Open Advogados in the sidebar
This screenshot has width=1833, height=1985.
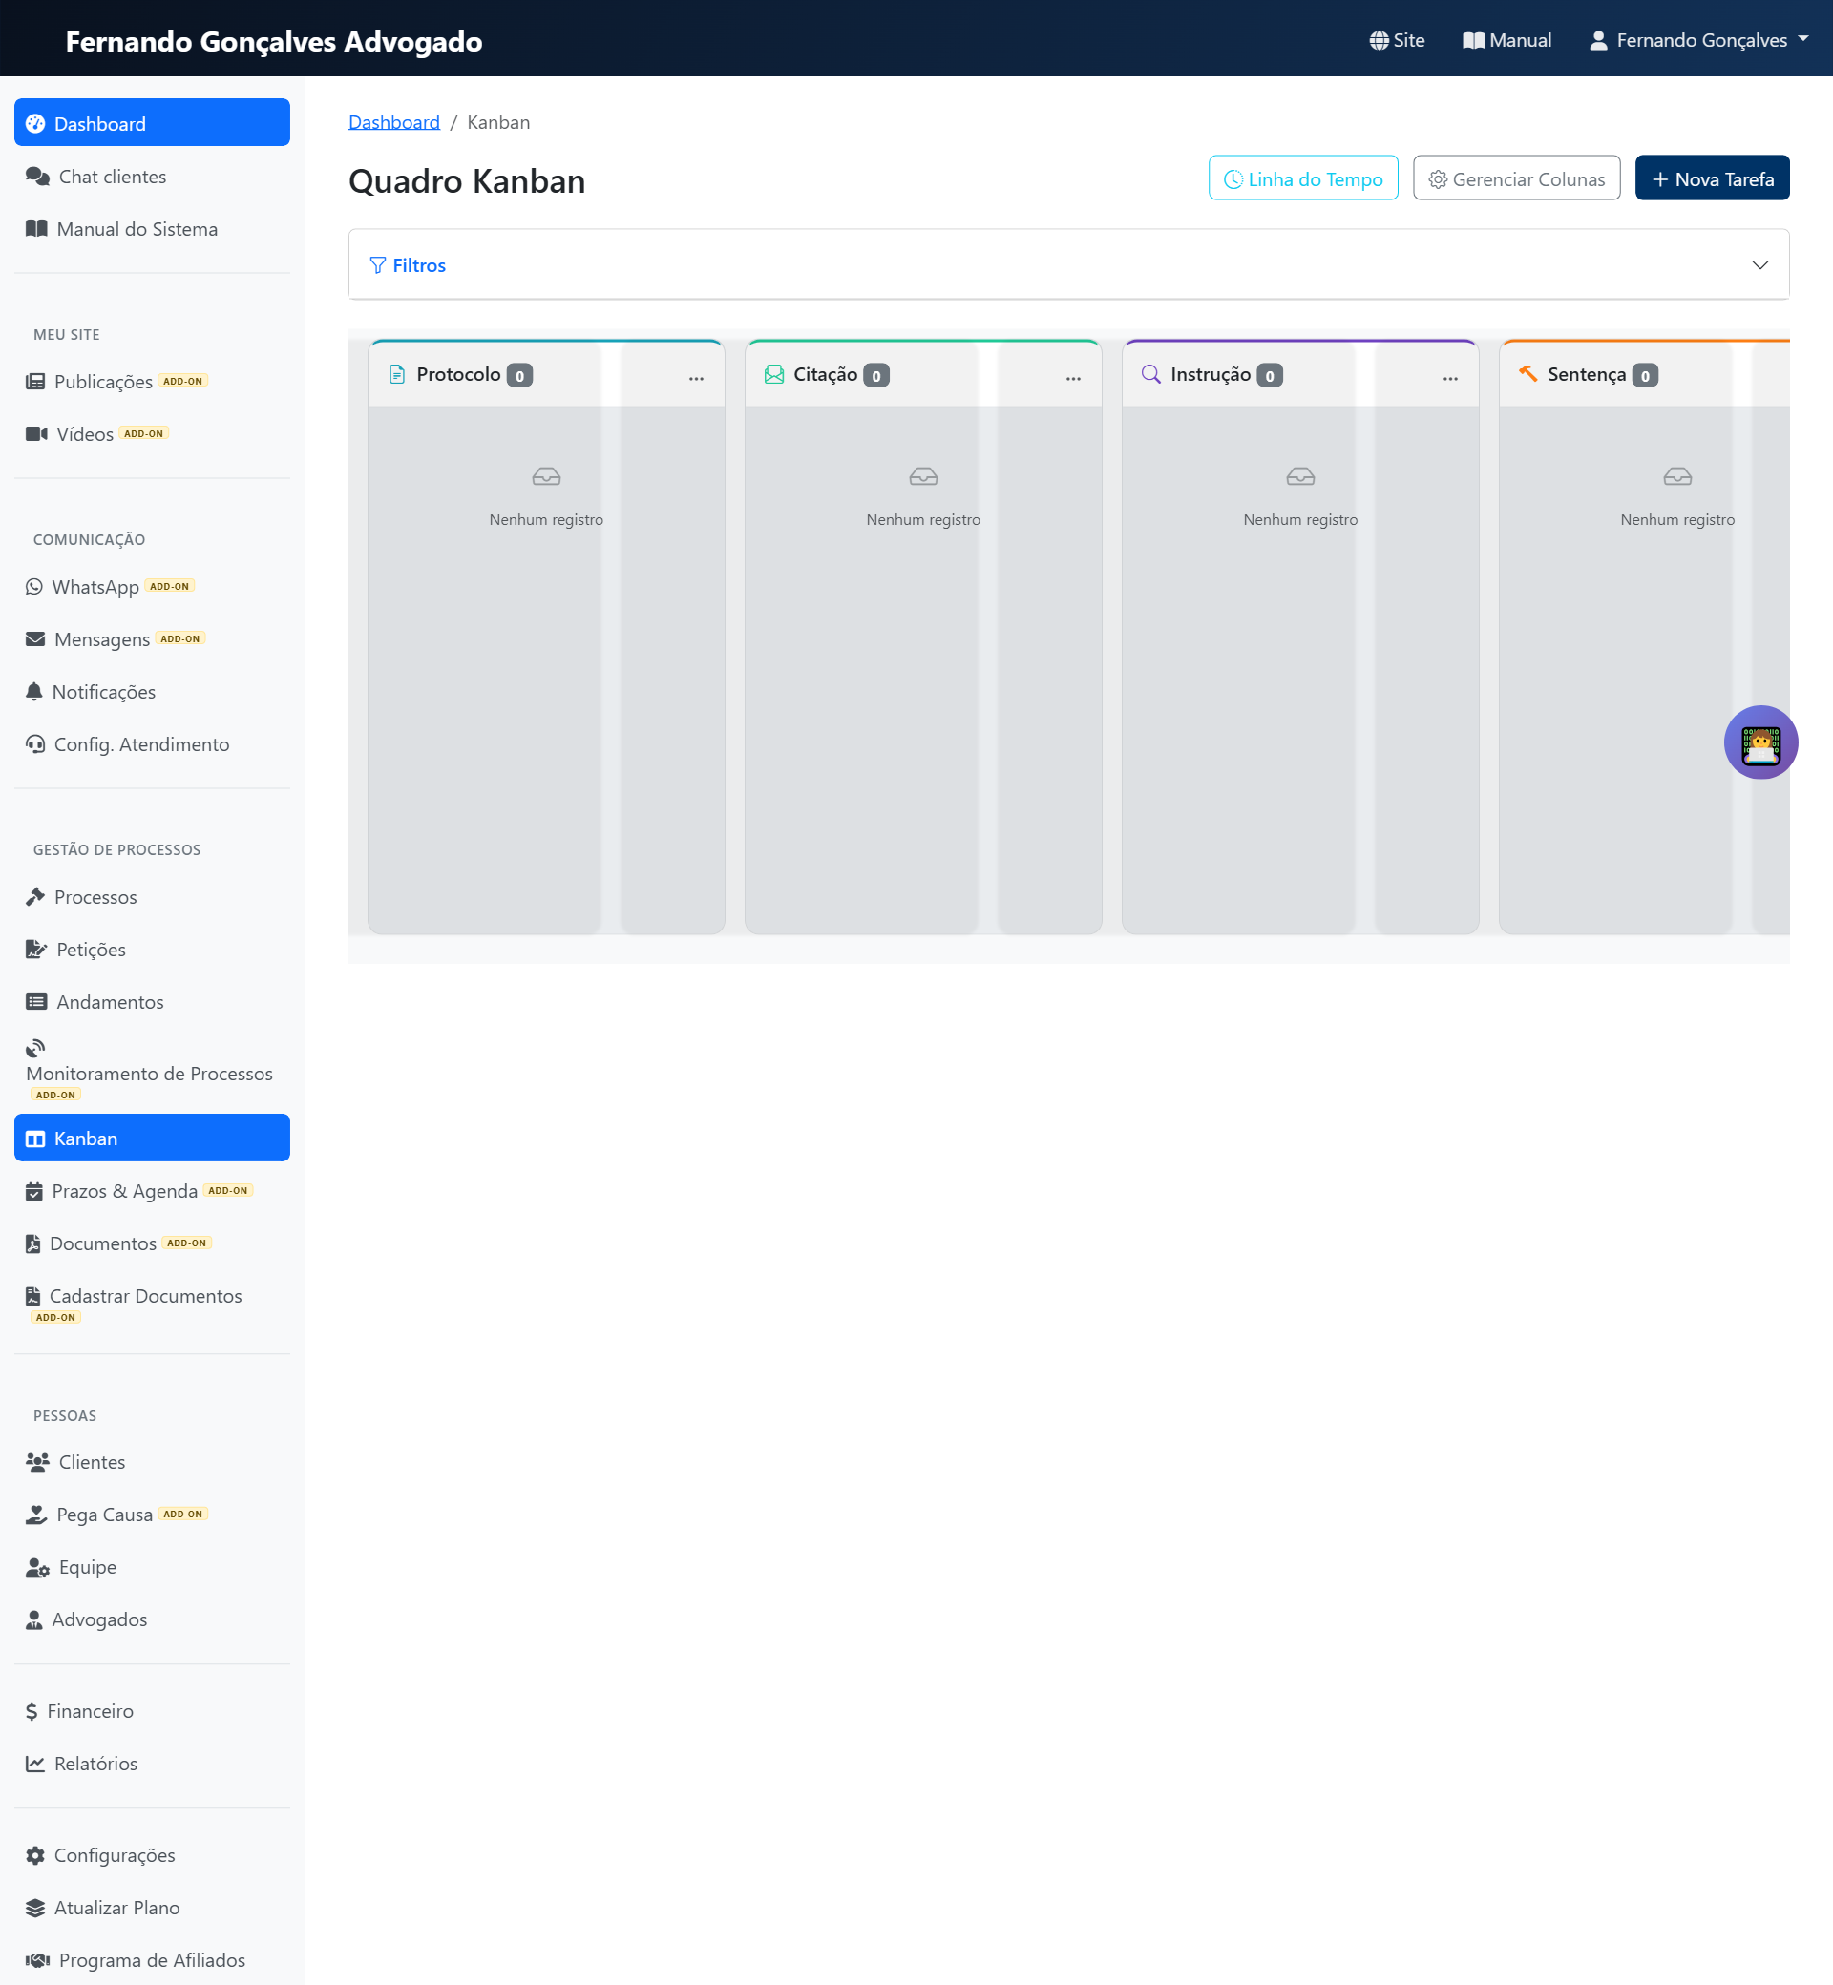point(152,1619)
